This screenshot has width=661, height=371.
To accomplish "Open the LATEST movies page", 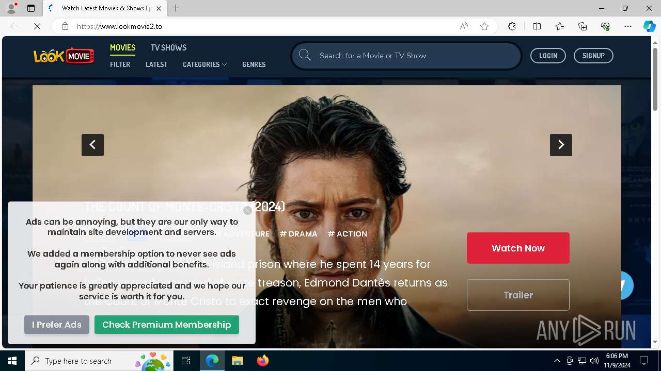I will tap(156, 64).
